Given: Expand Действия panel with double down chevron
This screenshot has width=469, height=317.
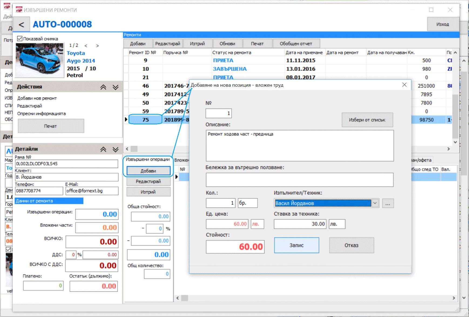Looking at the screenshot, I should pyautogui.click(x=116, y=87).
